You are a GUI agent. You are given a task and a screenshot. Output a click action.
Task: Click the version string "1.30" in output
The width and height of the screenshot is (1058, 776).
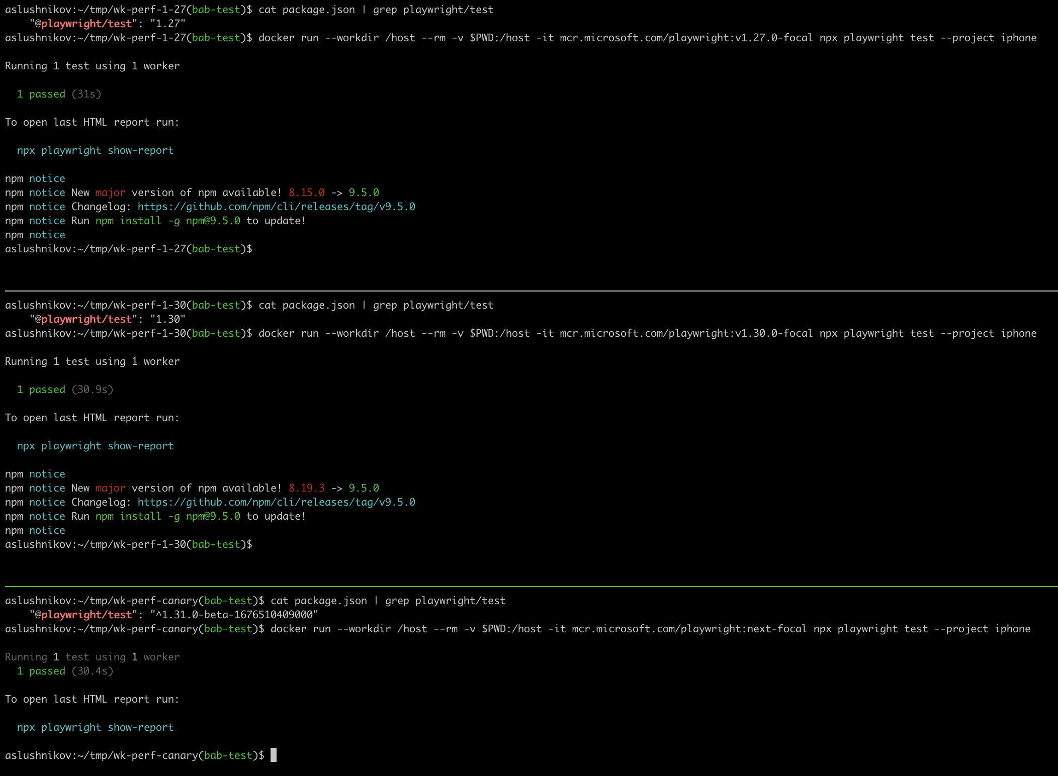coord(167,319)
